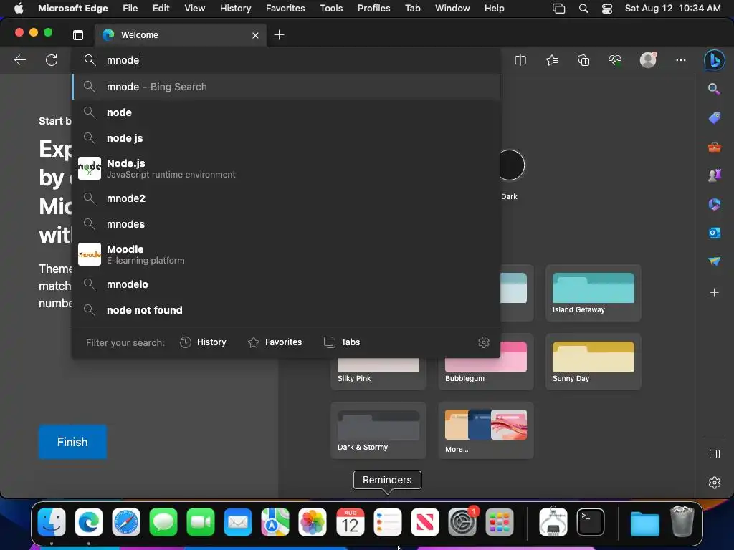734x550 pixels.
Task: Filter search by Tabs
Action: pos(342,342)
